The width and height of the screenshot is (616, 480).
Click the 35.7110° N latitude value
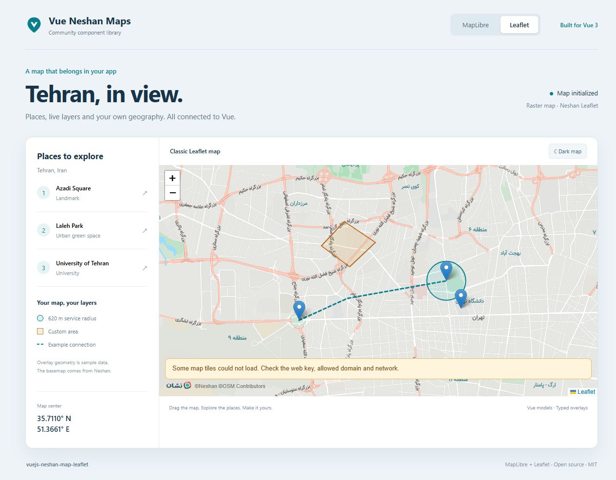54,419
